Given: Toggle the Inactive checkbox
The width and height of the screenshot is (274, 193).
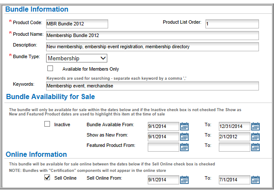Looking at the screenshot, I should 47,124.
